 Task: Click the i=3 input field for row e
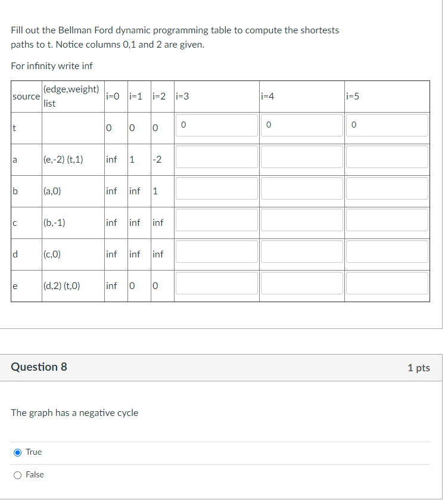(216, 283)
